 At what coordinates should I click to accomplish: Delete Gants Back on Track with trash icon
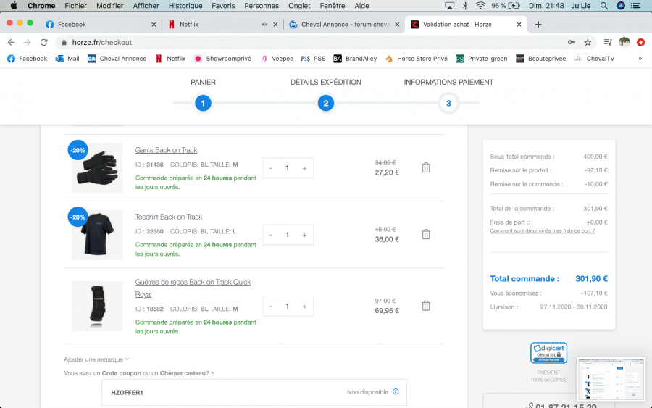tap(426, 167)
